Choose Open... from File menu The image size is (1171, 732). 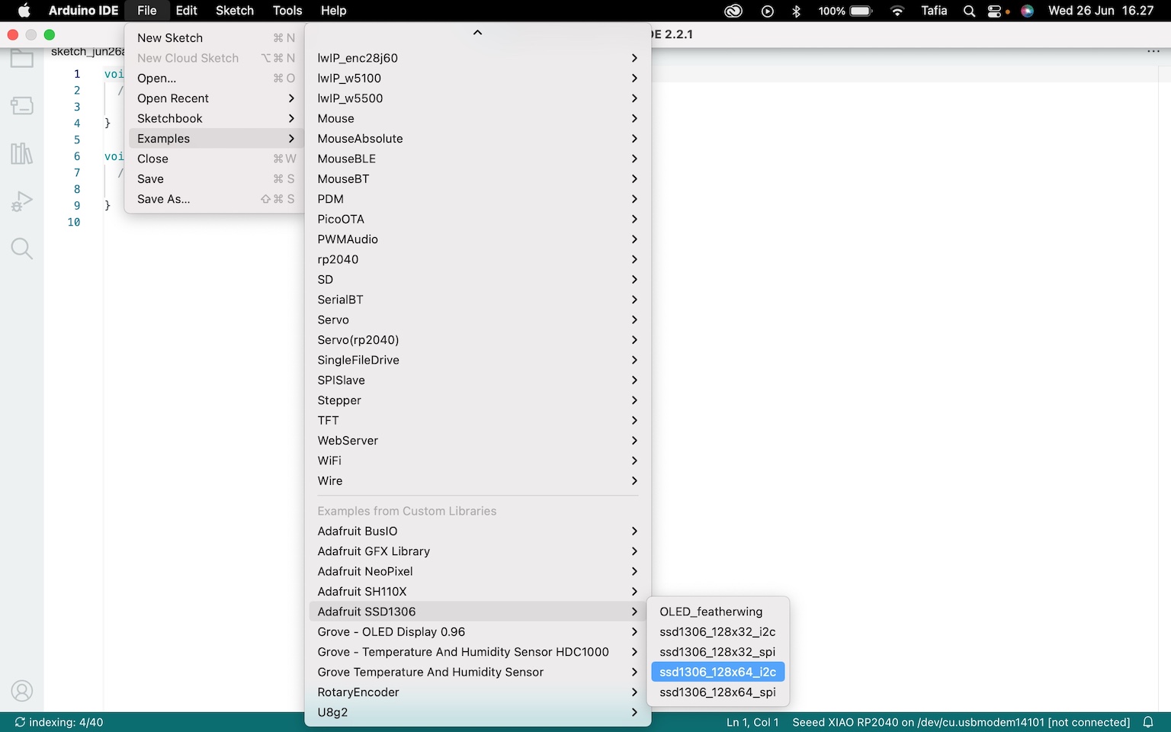216,79
